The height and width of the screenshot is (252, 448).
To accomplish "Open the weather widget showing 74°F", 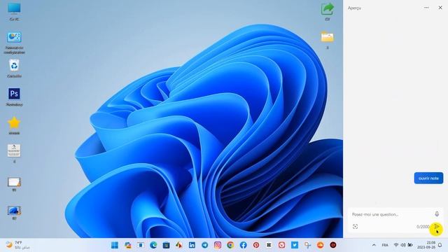I will point(17,245).
